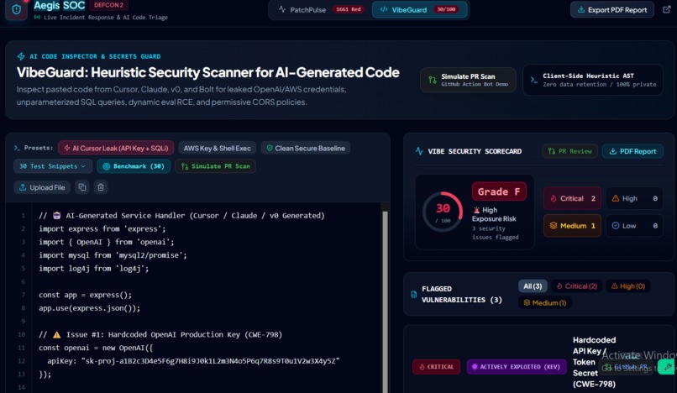Switch to the PatchPulse tab
The image size is (677, 393).
pos(321,9)
